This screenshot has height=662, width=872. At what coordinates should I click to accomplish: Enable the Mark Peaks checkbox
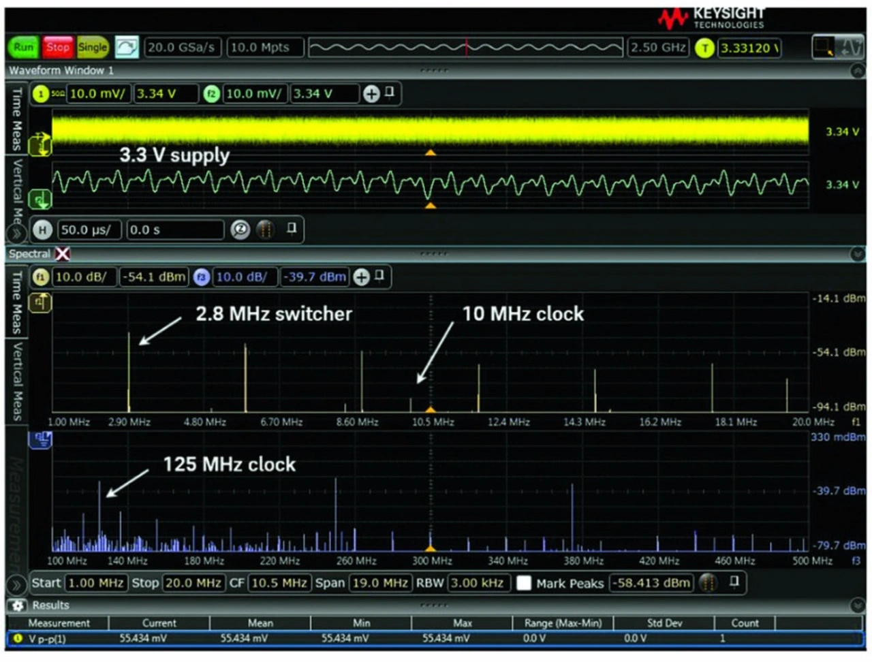coord(524,584)
